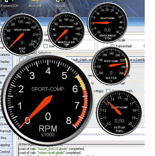Select the Air/Fuel Ratio gauge
155x156 pixels.
tap(119, 113)
